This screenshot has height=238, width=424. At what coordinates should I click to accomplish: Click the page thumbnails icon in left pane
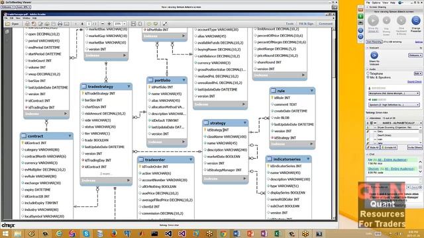[x=7, y=32]
